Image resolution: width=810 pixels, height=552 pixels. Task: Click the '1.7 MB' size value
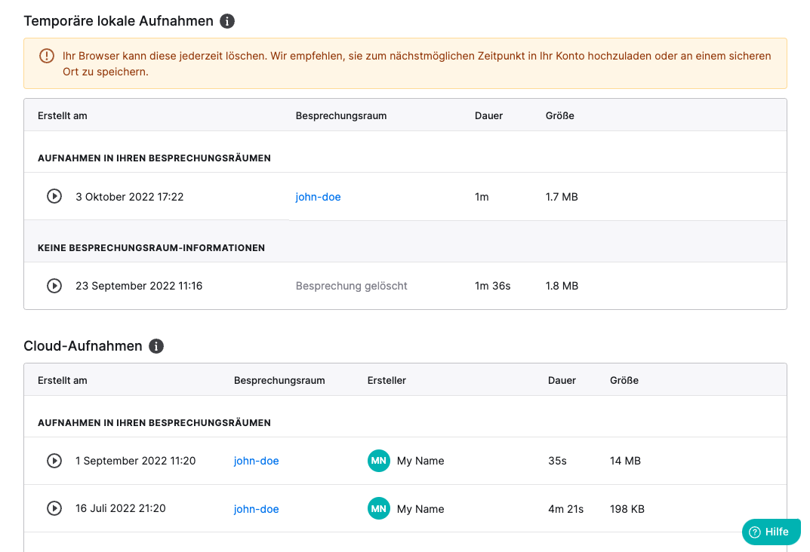tap(562, 197)
